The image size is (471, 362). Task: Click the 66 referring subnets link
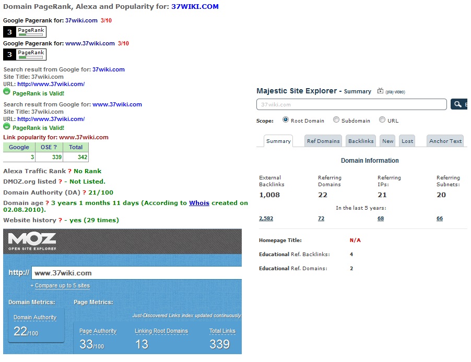pyautogui.click(x=440, y=219)
